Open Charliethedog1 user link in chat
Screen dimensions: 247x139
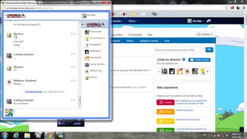pos(34,92)
